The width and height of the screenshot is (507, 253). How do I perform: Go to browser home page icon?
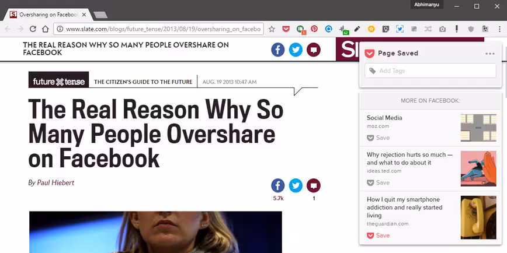click(46, 29)
